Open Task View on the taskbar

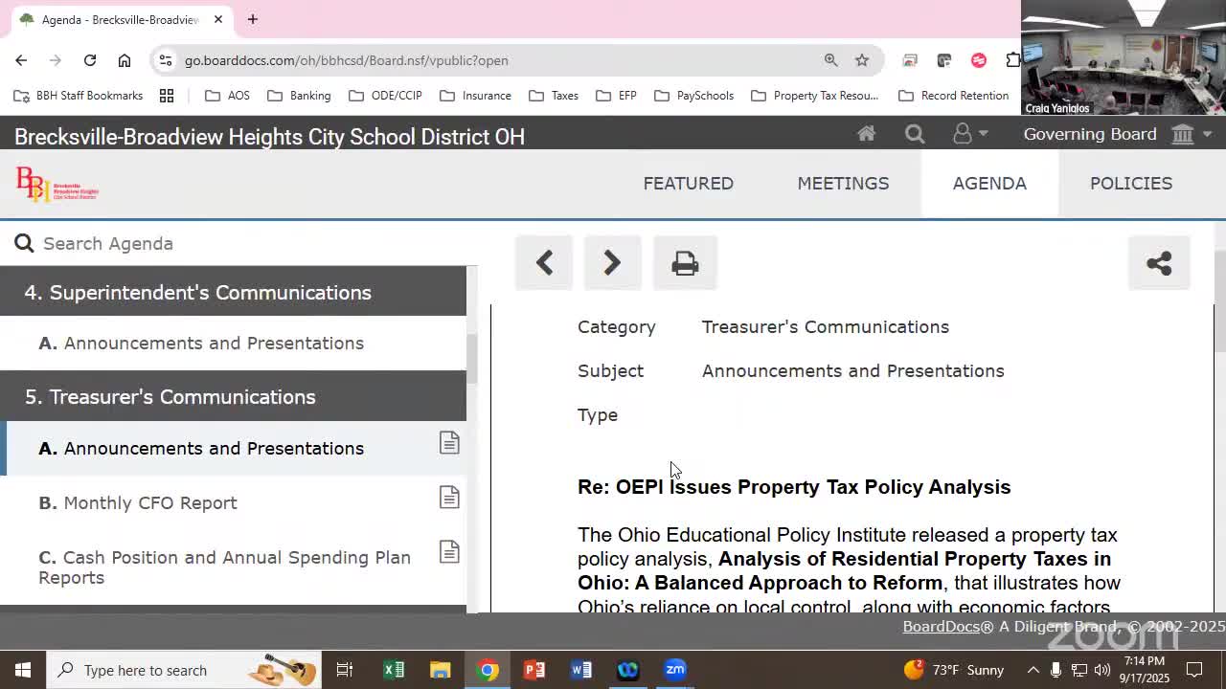coord(345,670)
